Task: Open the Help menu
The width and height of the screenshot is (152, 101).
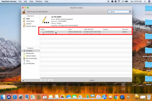Action: 46,2
